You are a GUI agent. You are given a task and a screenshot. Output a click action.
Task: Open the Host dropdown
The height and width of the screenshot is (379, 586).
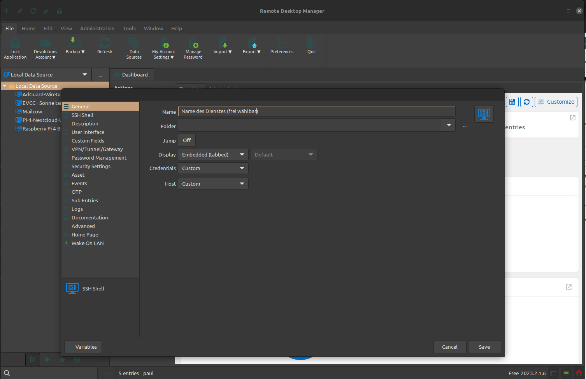tap(213, 184)
